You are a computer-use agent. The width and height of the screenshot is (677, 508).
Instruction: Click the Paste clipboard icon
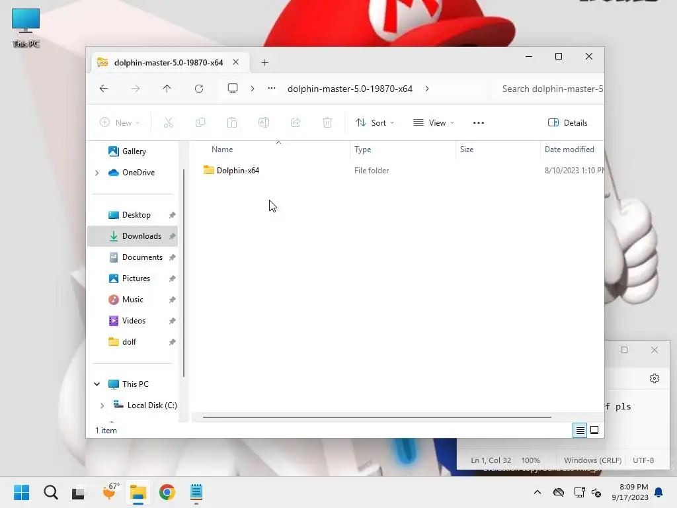pyautogui.click(x=232, y=122)
